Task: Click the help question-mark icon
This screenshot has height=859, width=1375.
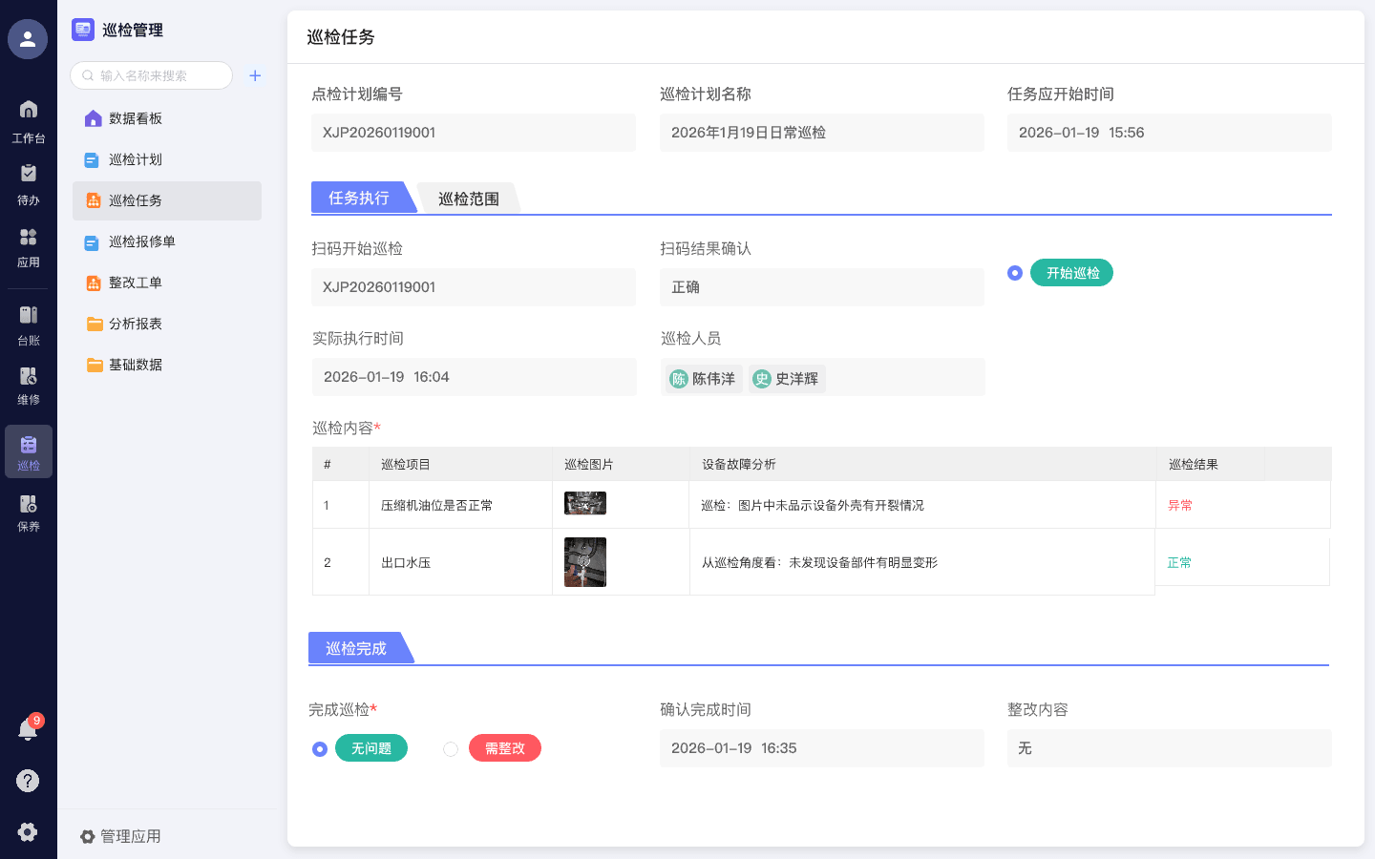Action: click(28, 781)
